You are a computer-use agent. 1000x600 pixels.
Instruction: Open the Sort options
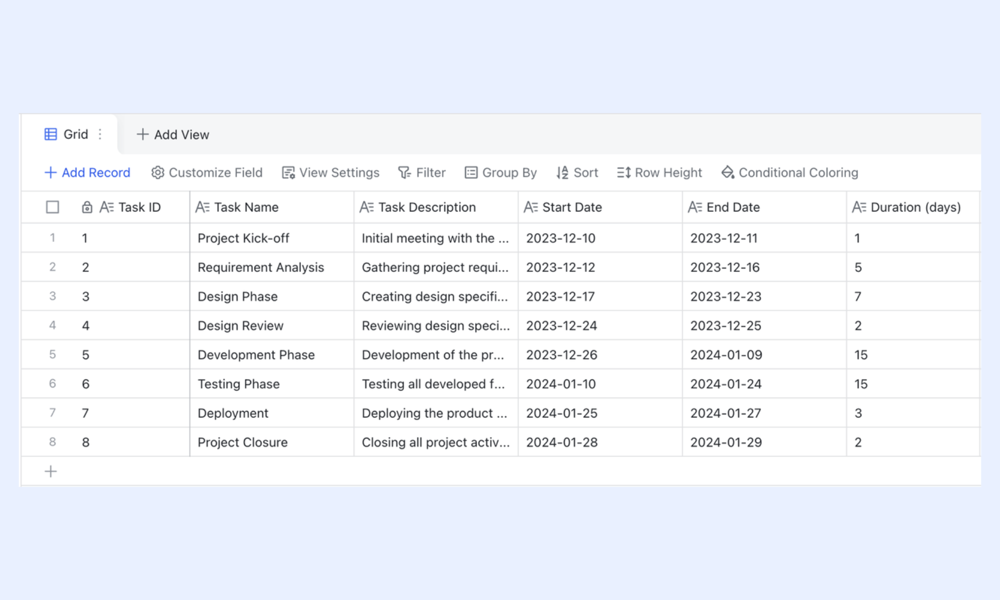coord(577,172)
